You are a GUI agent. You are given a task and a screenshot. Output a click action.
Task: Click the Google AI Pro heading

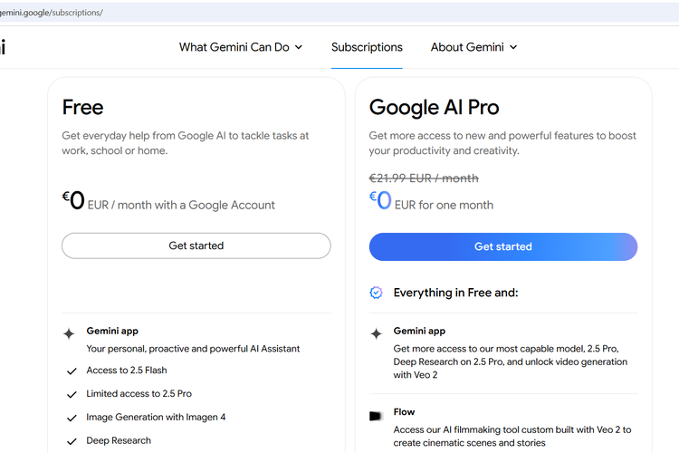tap(434, 107)
